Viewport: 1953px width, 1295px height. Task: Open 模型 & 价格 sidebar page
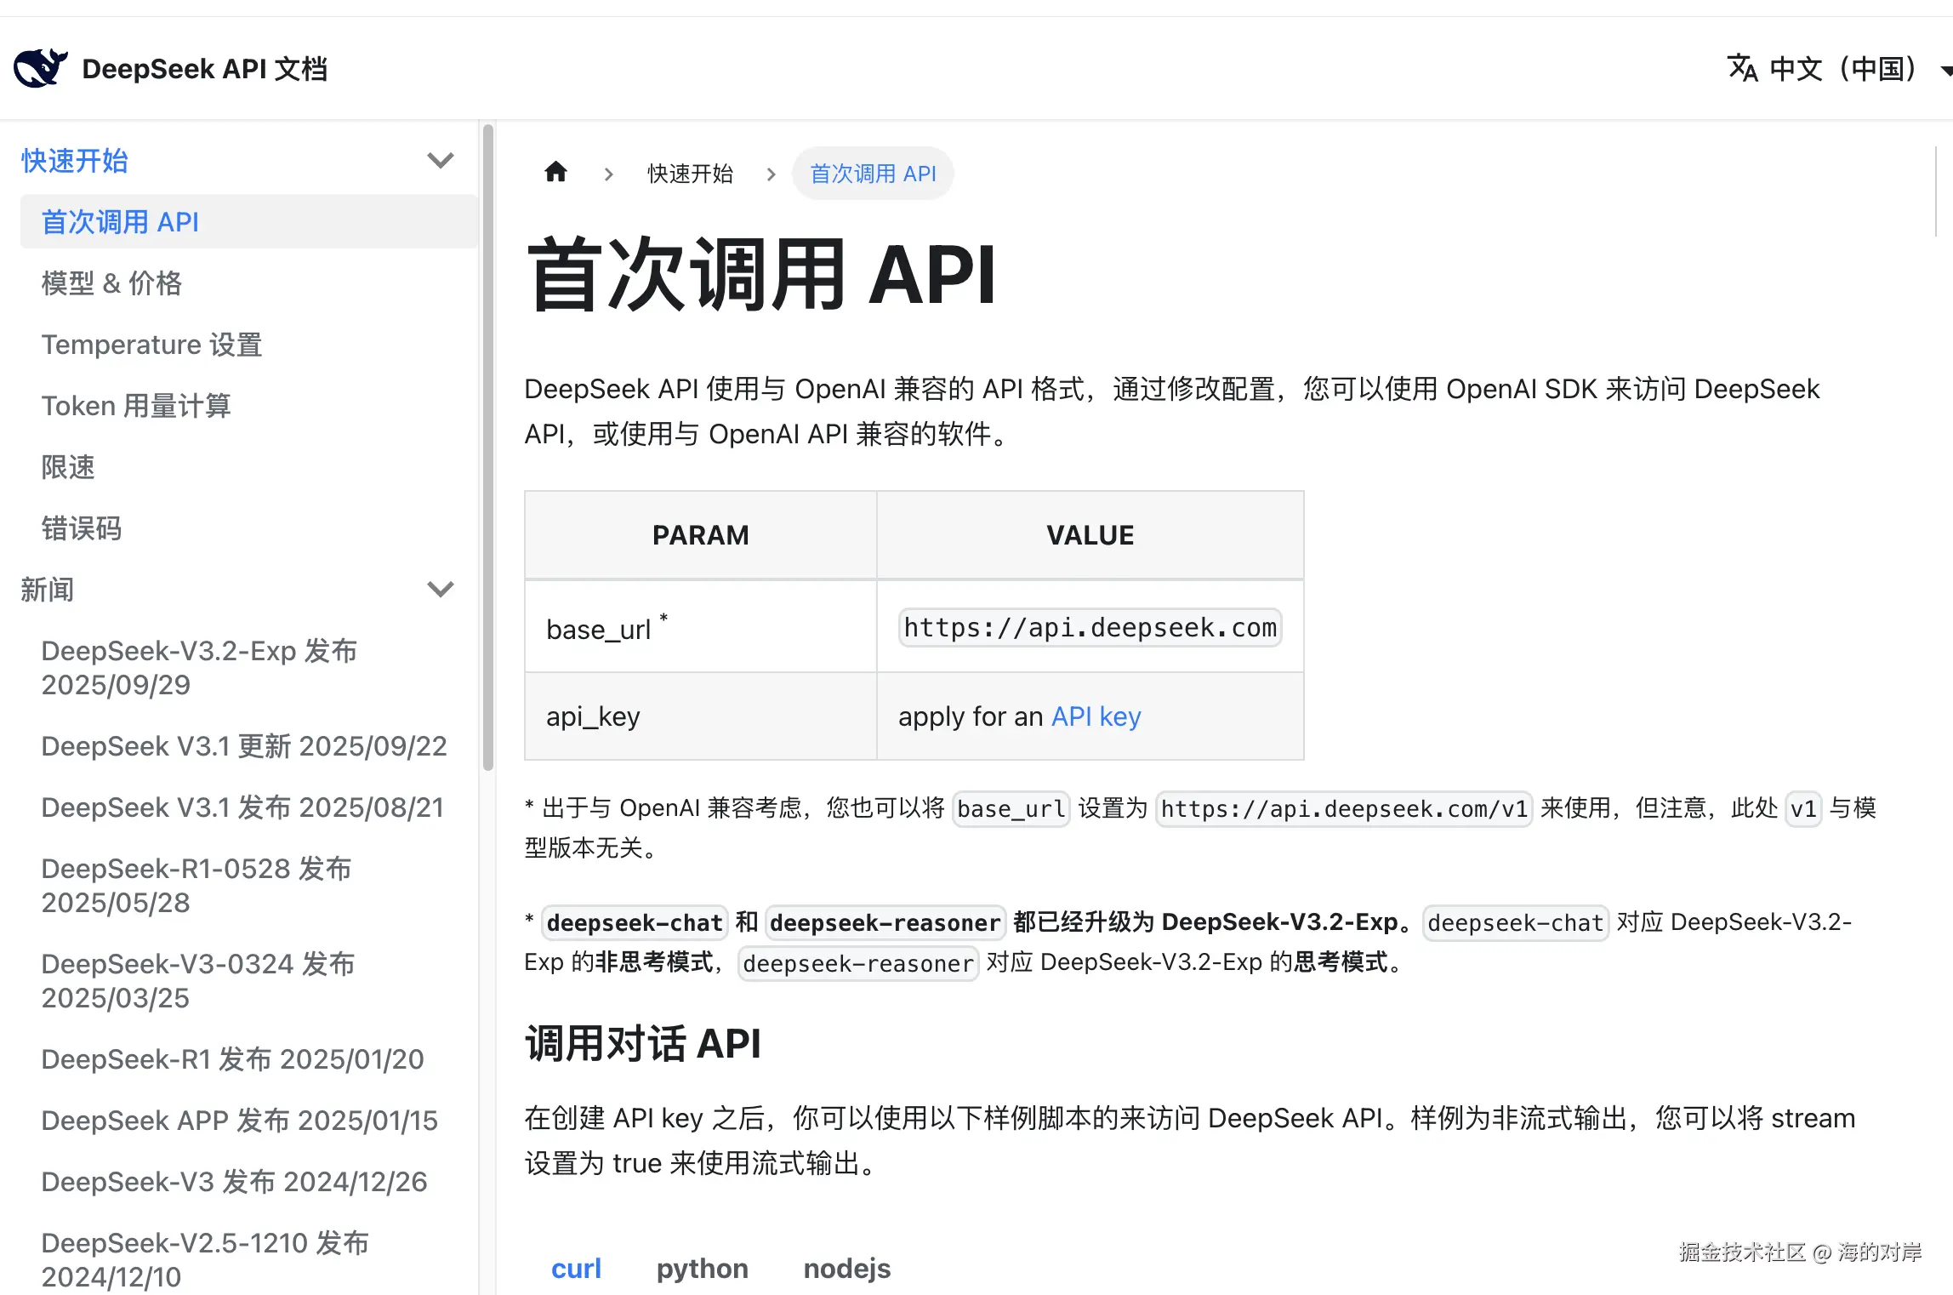pos(111,283)
